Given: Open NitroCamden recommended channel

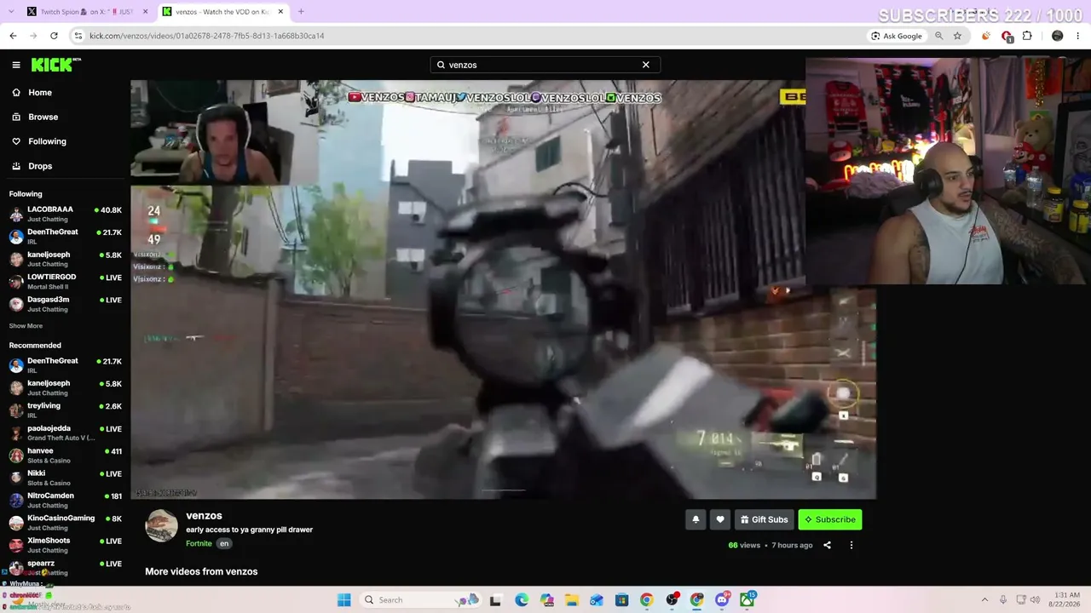Looking at the screenshot, I should (x=66, y=500).
